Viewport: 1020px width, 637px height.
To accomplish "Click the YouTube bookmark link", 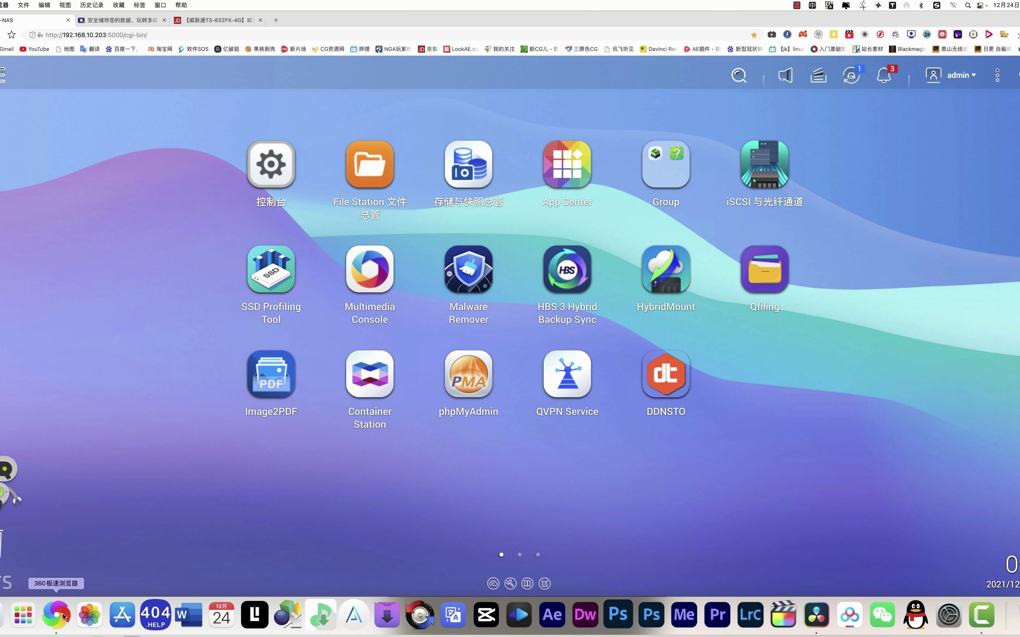I will tap(35, 49).
